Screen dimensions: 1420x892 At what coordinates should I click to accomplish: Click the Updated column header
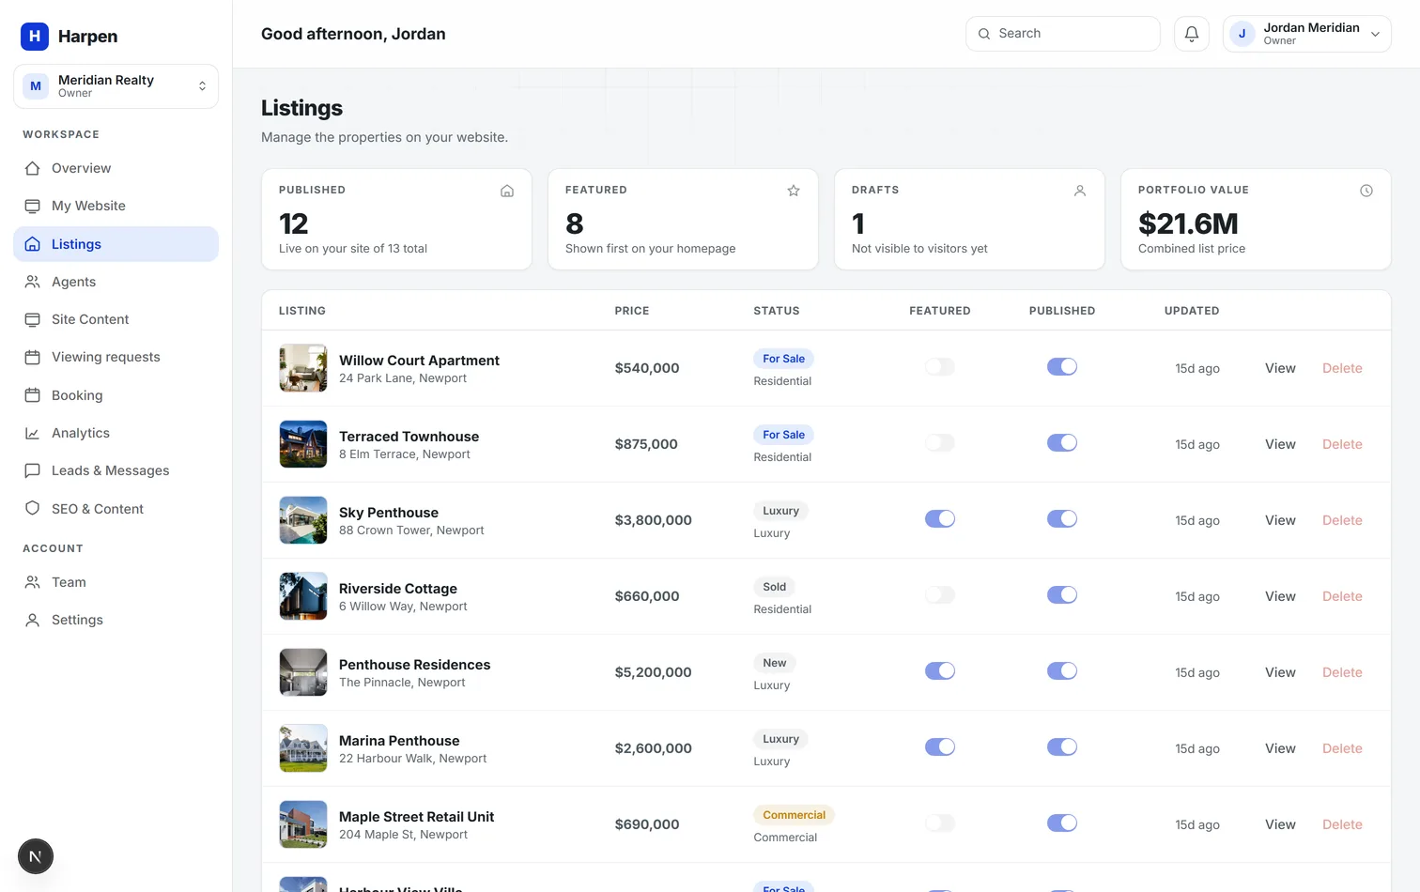[x=1192, y=311]
